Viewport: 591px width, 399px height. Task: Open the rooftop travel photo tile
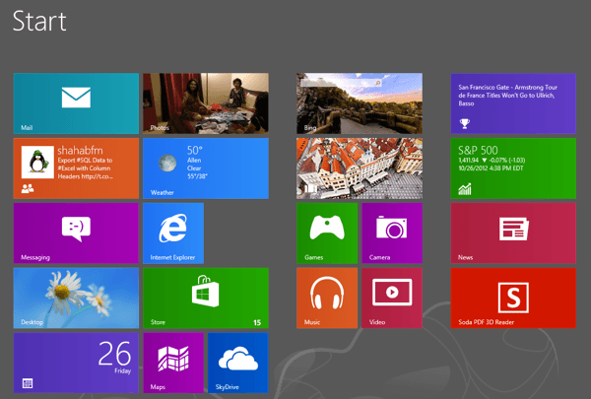tap(360, 167)
